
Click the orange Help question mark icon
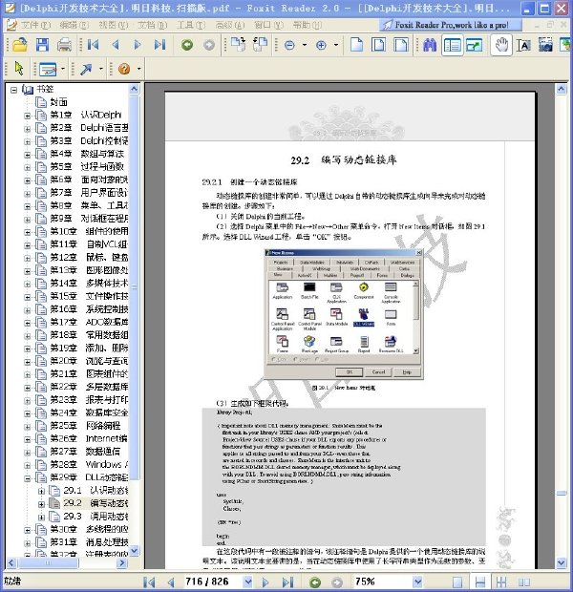(124, 69)
